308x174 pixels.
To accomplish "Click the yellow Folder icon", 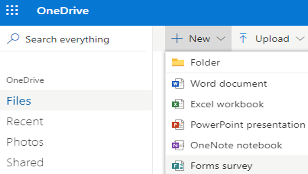I will pos(178,62).
